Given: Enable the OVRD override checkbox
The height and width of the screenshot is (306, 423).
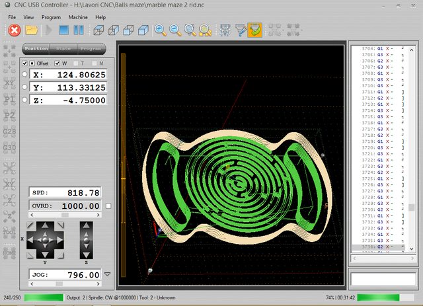Looking at the screenshot, I should coord(108,206).
